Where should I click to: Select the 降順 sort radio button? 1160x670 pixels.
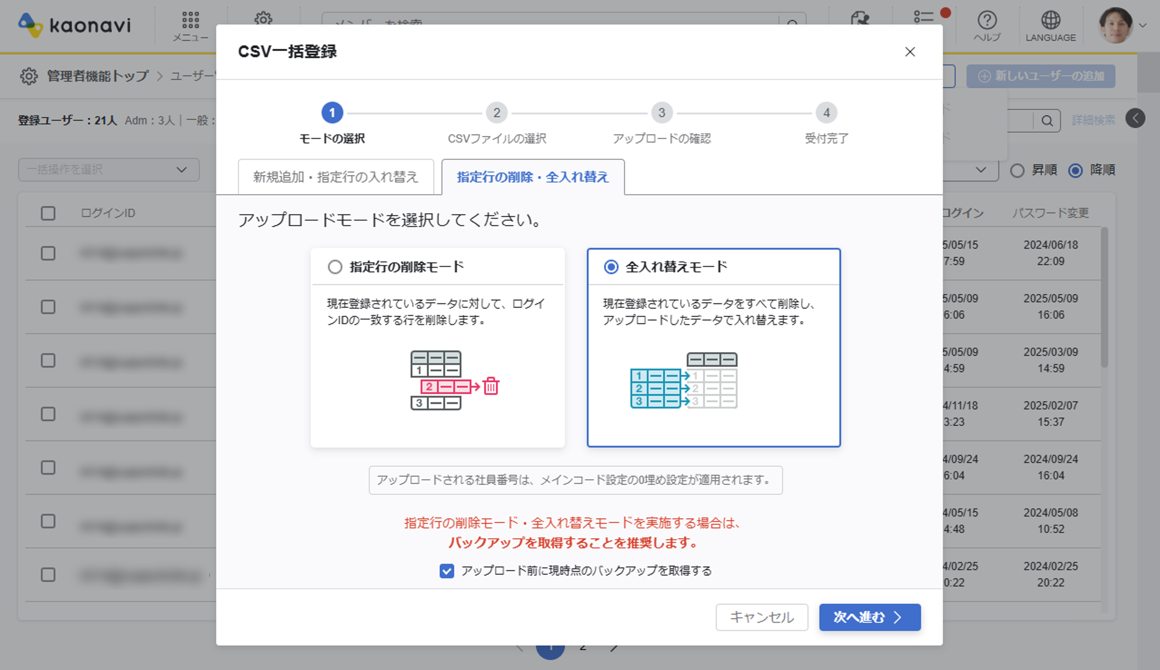coord(1075,171)
